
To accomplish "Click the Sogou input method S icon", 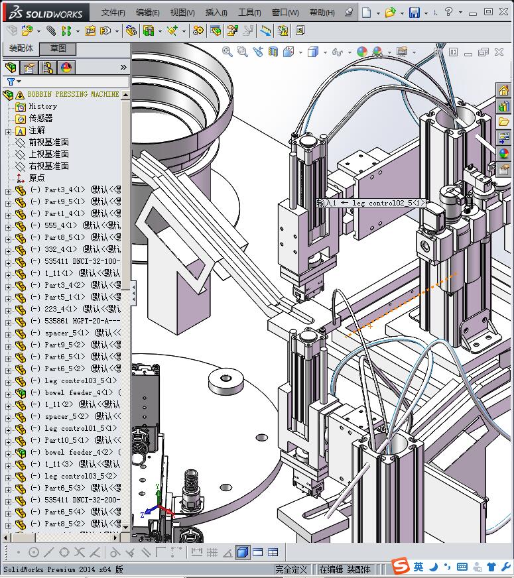I will tap(400, 567).
